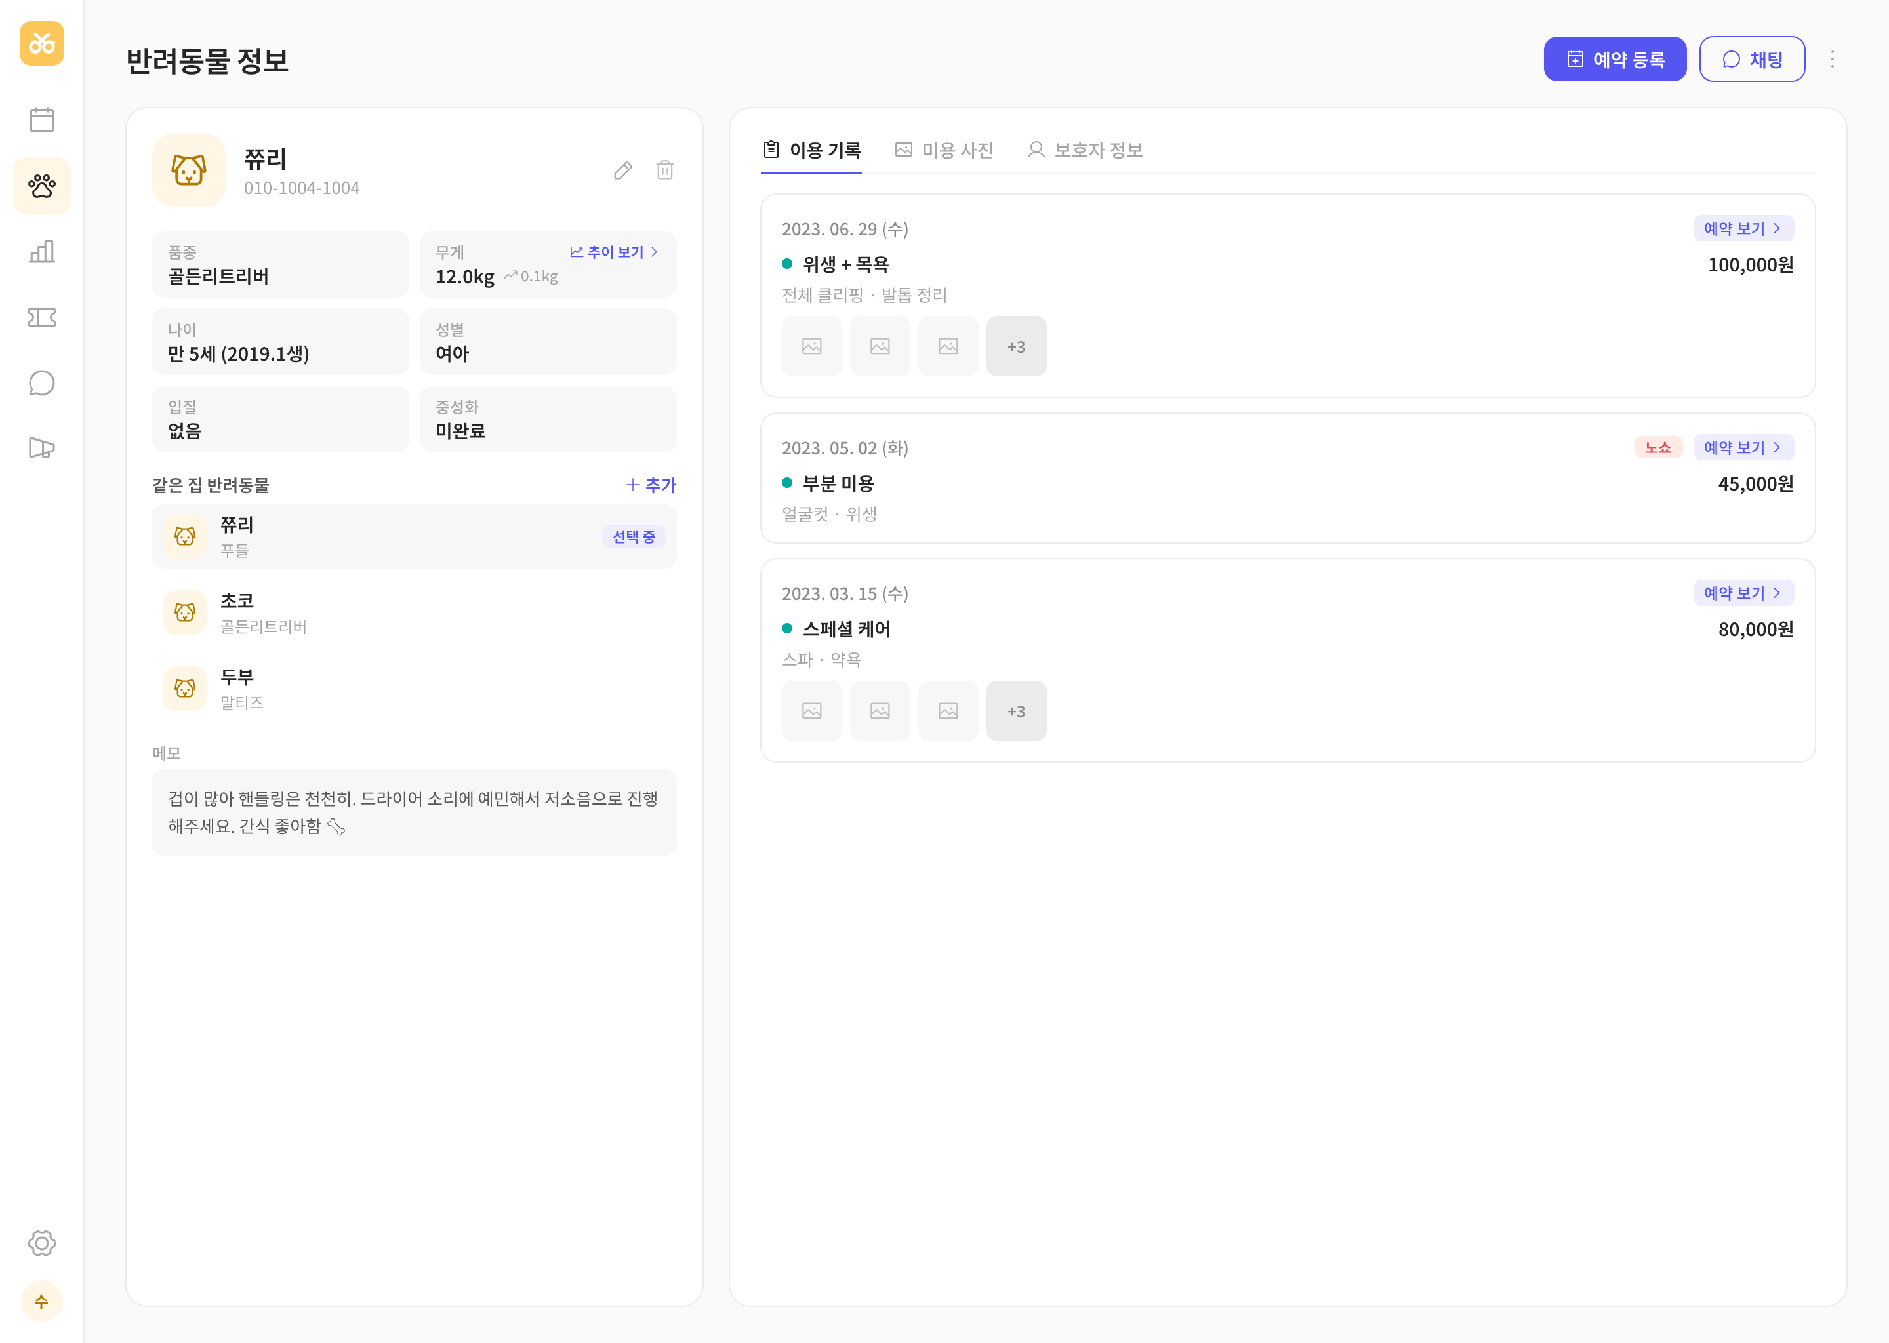Open 추이 보기 weight trend link

615,252
